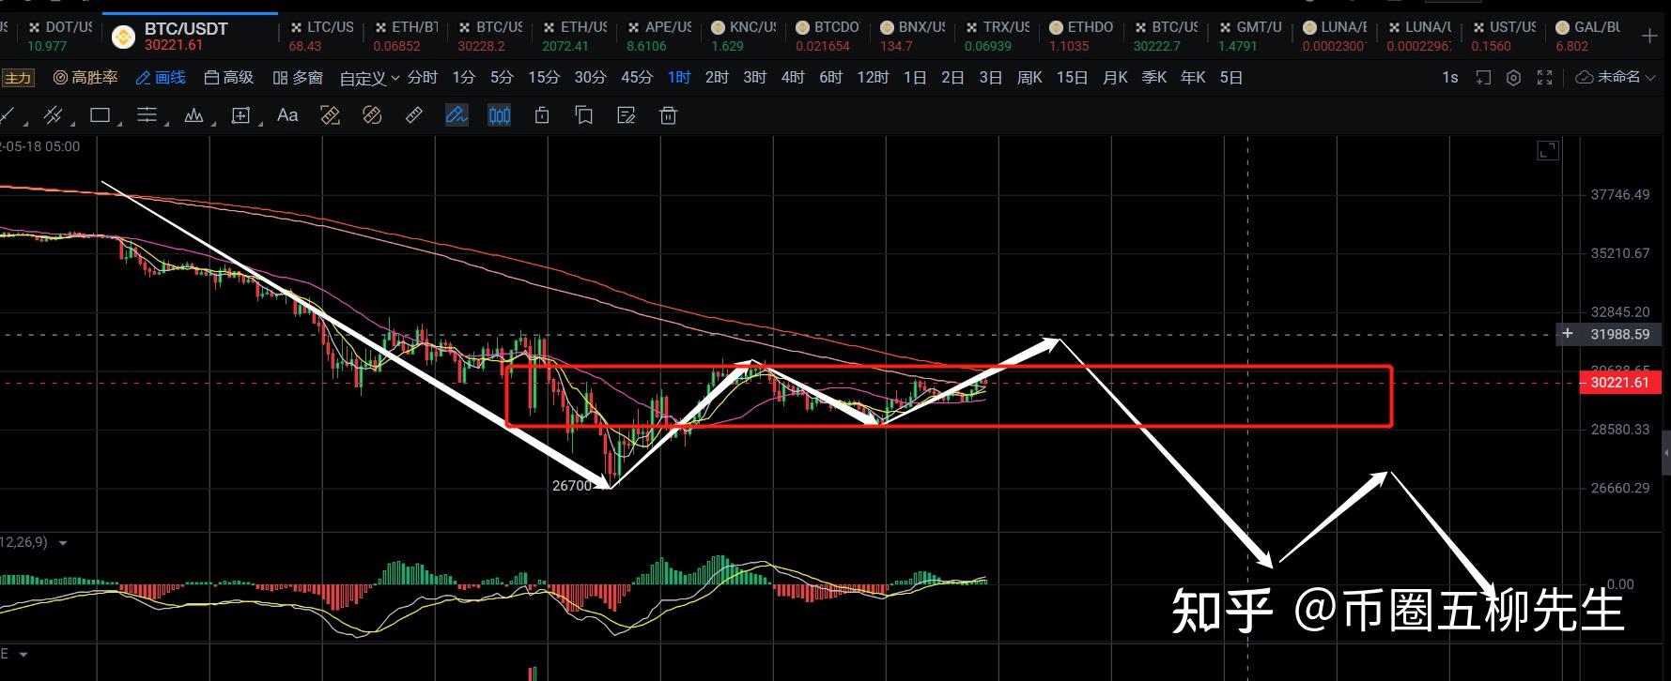
Task: Select the 年K yearly interval
Action: [1193, 77]
